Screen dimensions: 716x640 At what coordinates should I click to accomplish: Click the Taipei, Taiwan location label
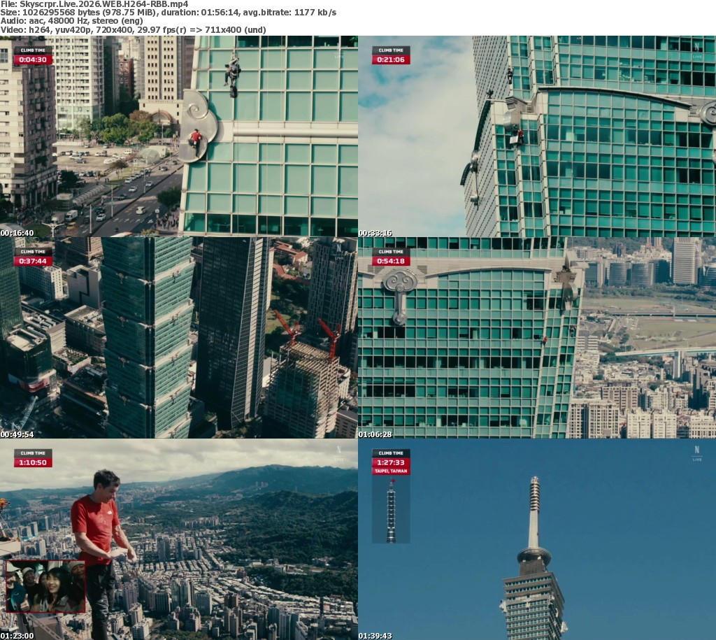coord(391,471)
